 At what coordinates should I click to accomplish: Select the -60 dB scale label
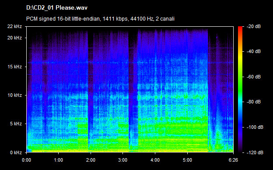coord(253,77)
